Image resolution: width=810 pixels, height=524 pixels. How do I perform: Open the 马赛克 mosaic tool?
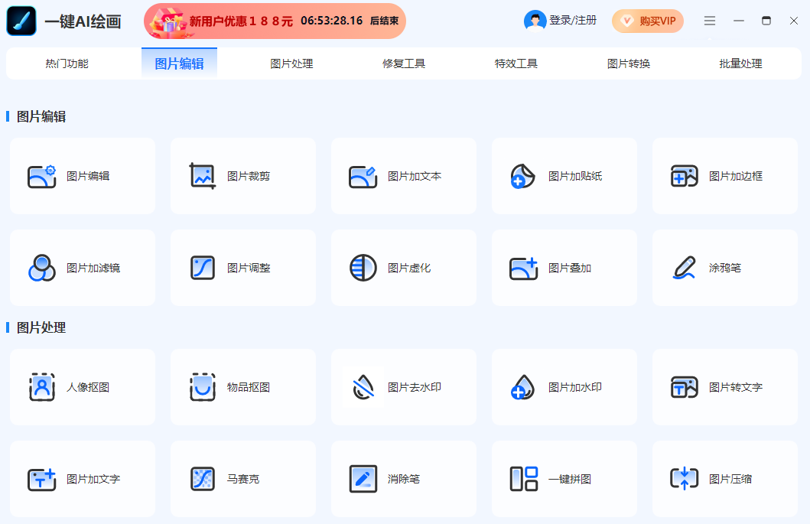pyautogui.click(x=242, y=478)
